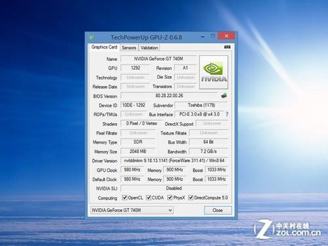Open the NVIDIA GeForce GT 740M dropdown
Screen dimensions: 328x246
click(132, 210)
